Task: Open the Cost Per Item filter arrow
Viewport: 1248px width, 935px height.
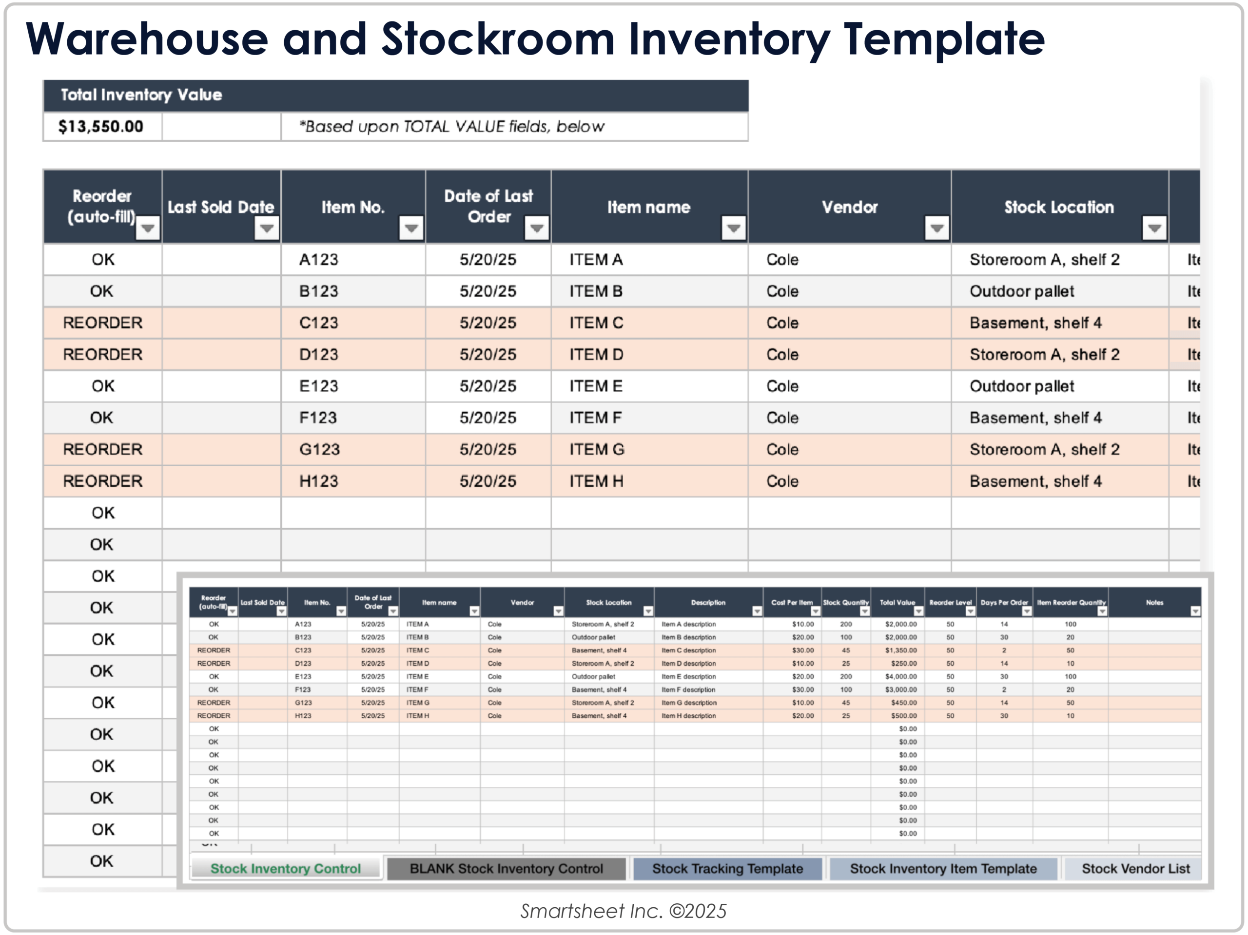Action: pos(817,611)
